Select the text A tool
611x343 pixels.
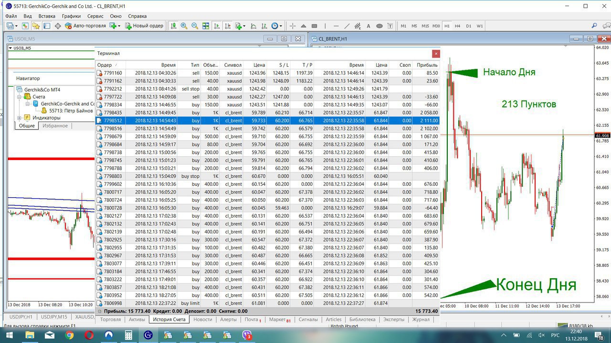coord(369,26)
